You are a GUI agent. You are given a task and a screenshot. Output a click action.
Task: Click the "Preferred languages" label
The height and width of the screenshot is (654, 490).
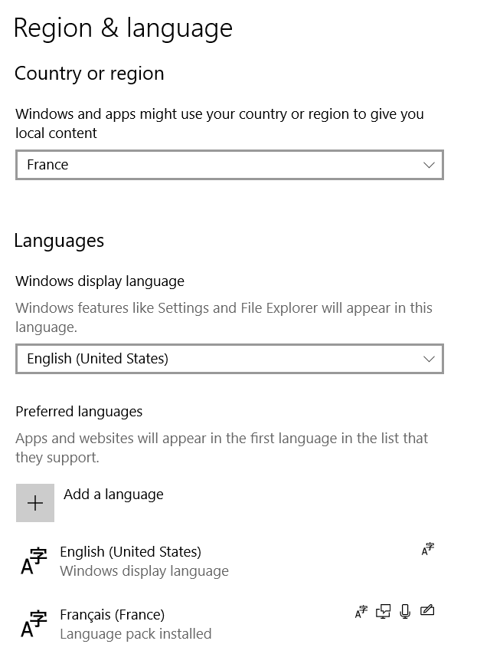click(x=79, y=412)
